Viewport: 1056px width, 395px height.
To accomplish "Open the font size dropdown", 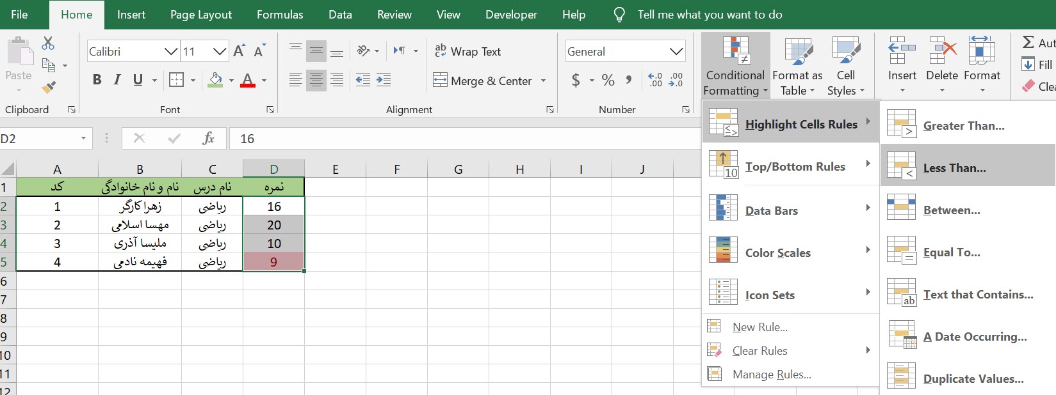I will click(220, 51).
